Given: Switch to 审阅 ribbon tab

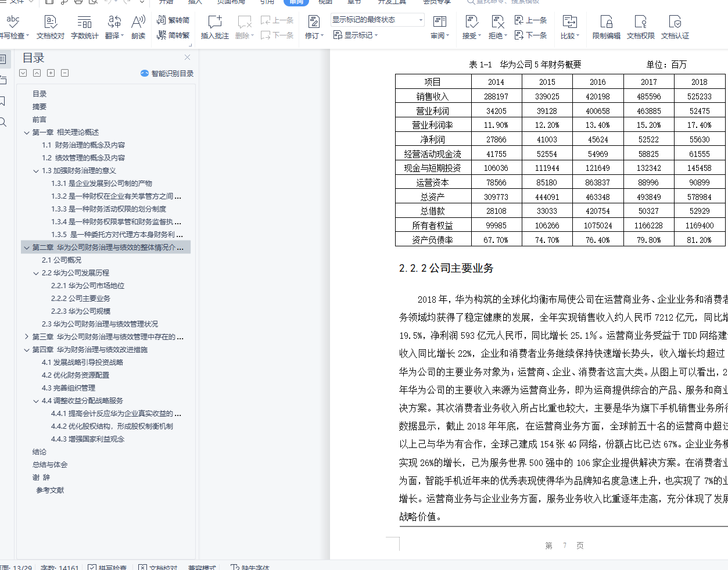Looking at the screenshot, I should click(296, 2).
